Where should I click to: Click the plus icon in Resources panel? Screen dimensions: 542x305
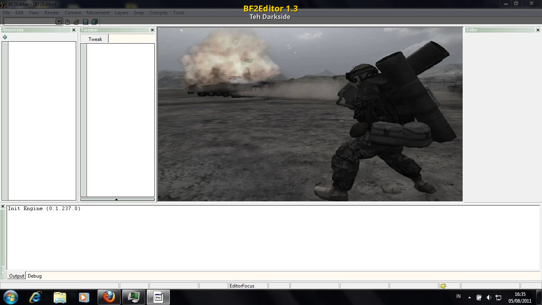pos(5,37)
